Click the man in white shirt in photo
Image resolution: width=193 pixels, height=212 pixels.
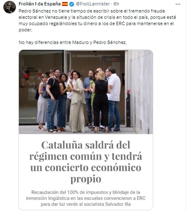[114, 98]
